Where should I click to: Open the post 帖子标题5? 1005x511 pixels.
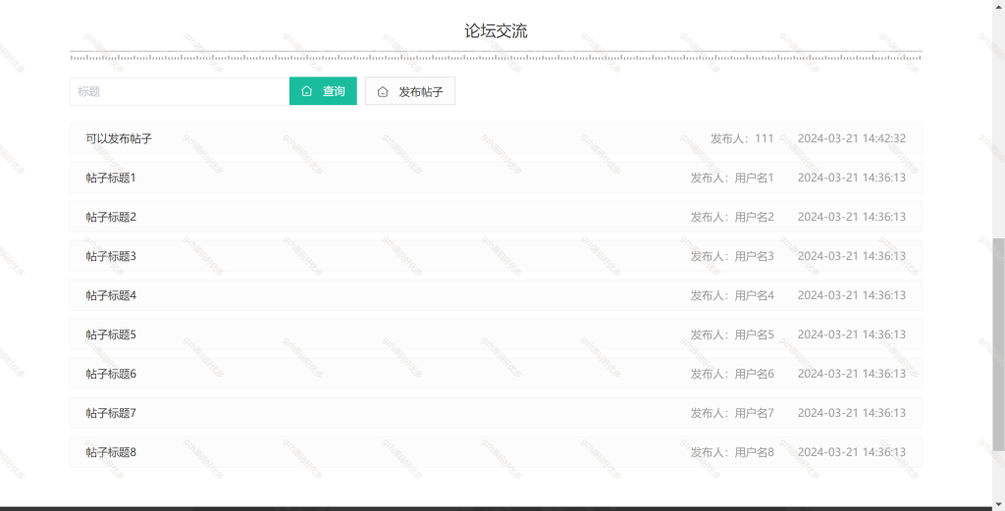point(496,334)
